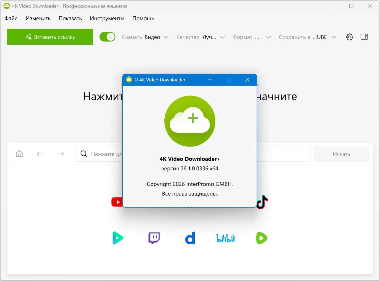Open the YouTube site icon
This screenshot has height=281, width=380.
pyautogui.click(x=117, y=202)
